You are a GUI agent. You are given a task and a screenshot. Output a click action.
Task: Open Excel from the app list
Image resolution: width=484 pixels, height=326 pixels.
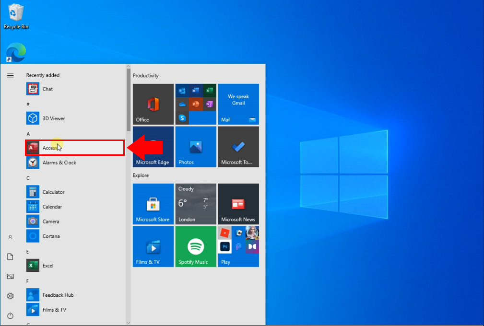click(x=47, y=266)
